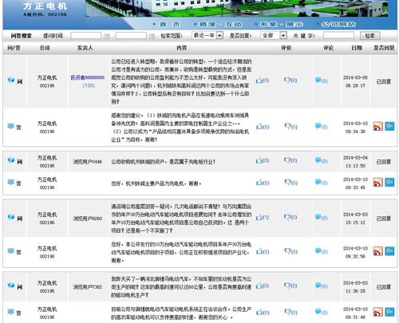Like the answer posted at 09:34:38
Viewport: 399px width, 323px height.
click(263, 127)
